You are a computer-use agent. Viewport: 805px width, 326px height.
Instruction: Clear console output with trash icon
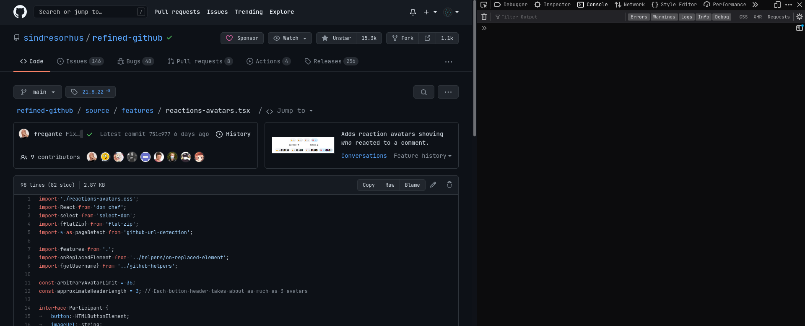pos(484,17)
